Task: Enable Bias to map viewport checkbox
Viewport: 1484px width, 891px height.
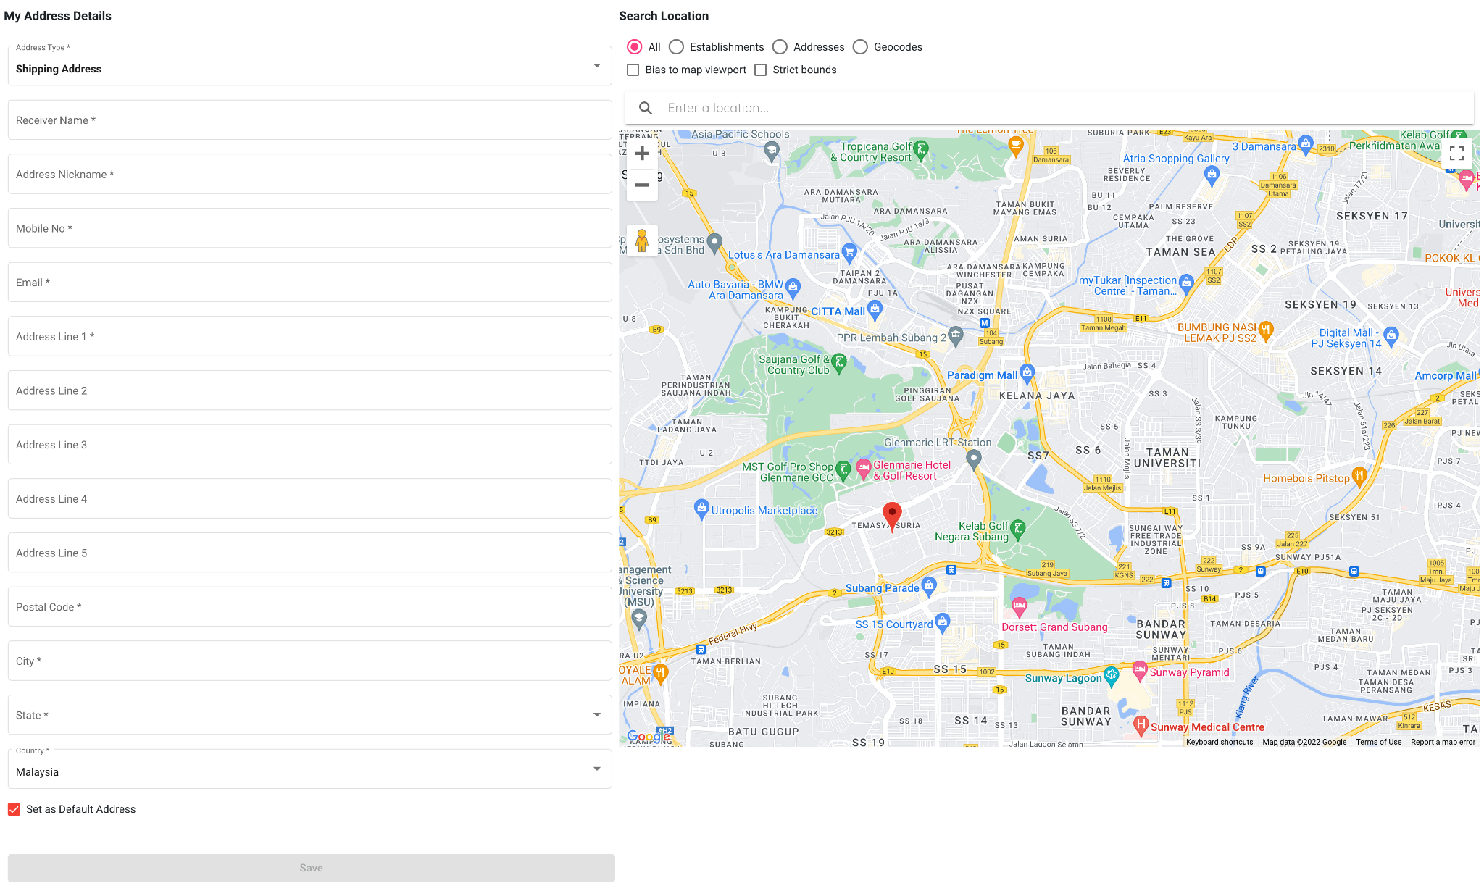Action: click(633, 70)
